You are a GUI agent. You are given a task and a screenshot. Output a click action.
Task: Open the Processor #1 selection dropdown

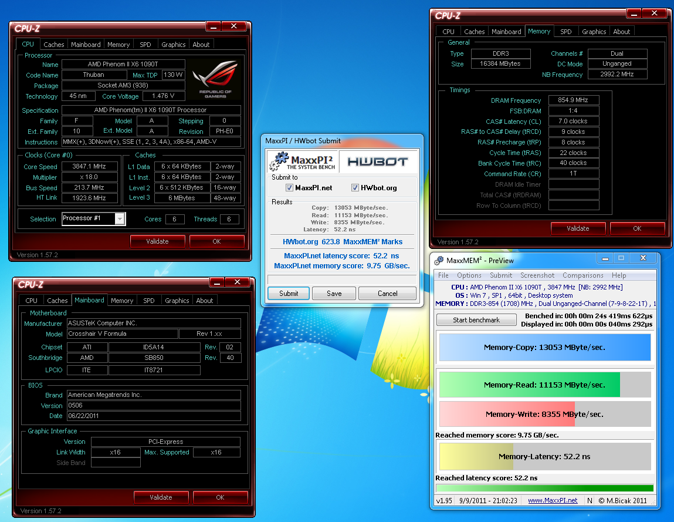[x=120, y=218]
